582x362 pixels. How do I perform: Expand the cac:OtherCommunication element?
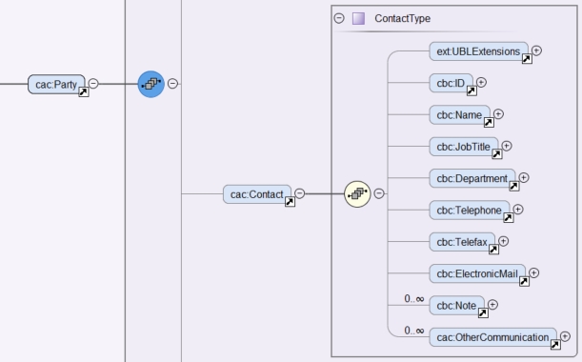565,336
